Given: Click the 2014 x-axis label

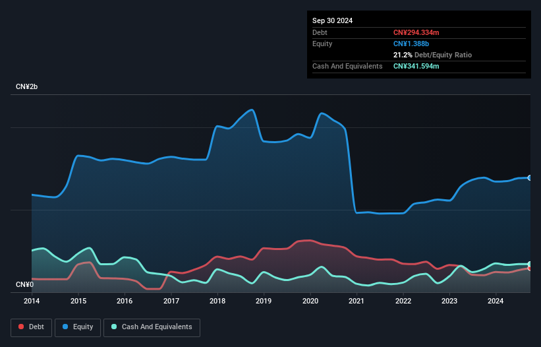Looking at the screenshot, I should click(x=32, y=301).
